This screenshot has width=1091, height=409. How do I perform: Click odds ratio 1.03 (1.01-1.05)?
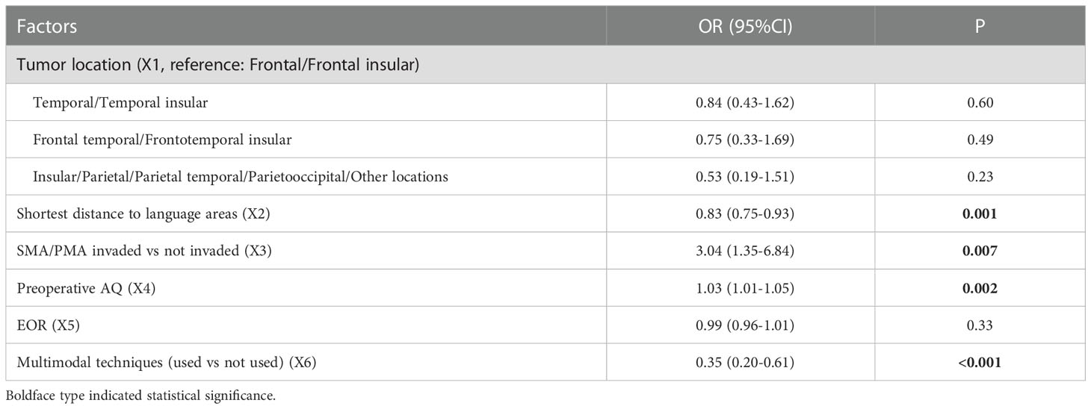pyautogui.click(x=740, y=288)
